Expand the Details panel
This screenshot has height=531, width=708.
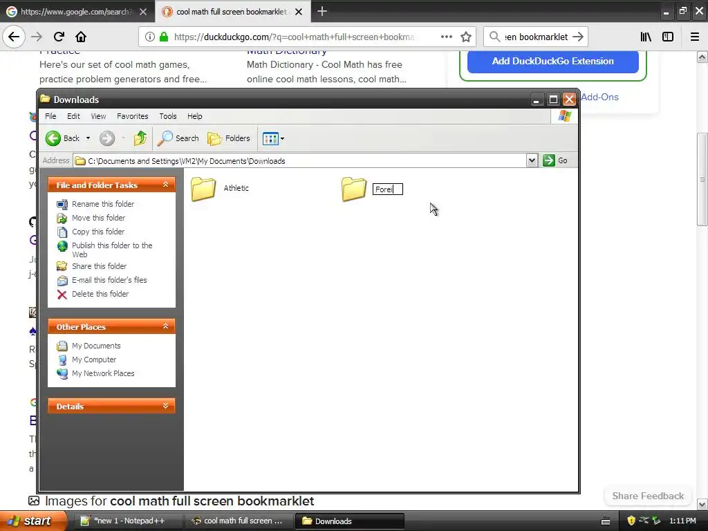tap(165, 406)
